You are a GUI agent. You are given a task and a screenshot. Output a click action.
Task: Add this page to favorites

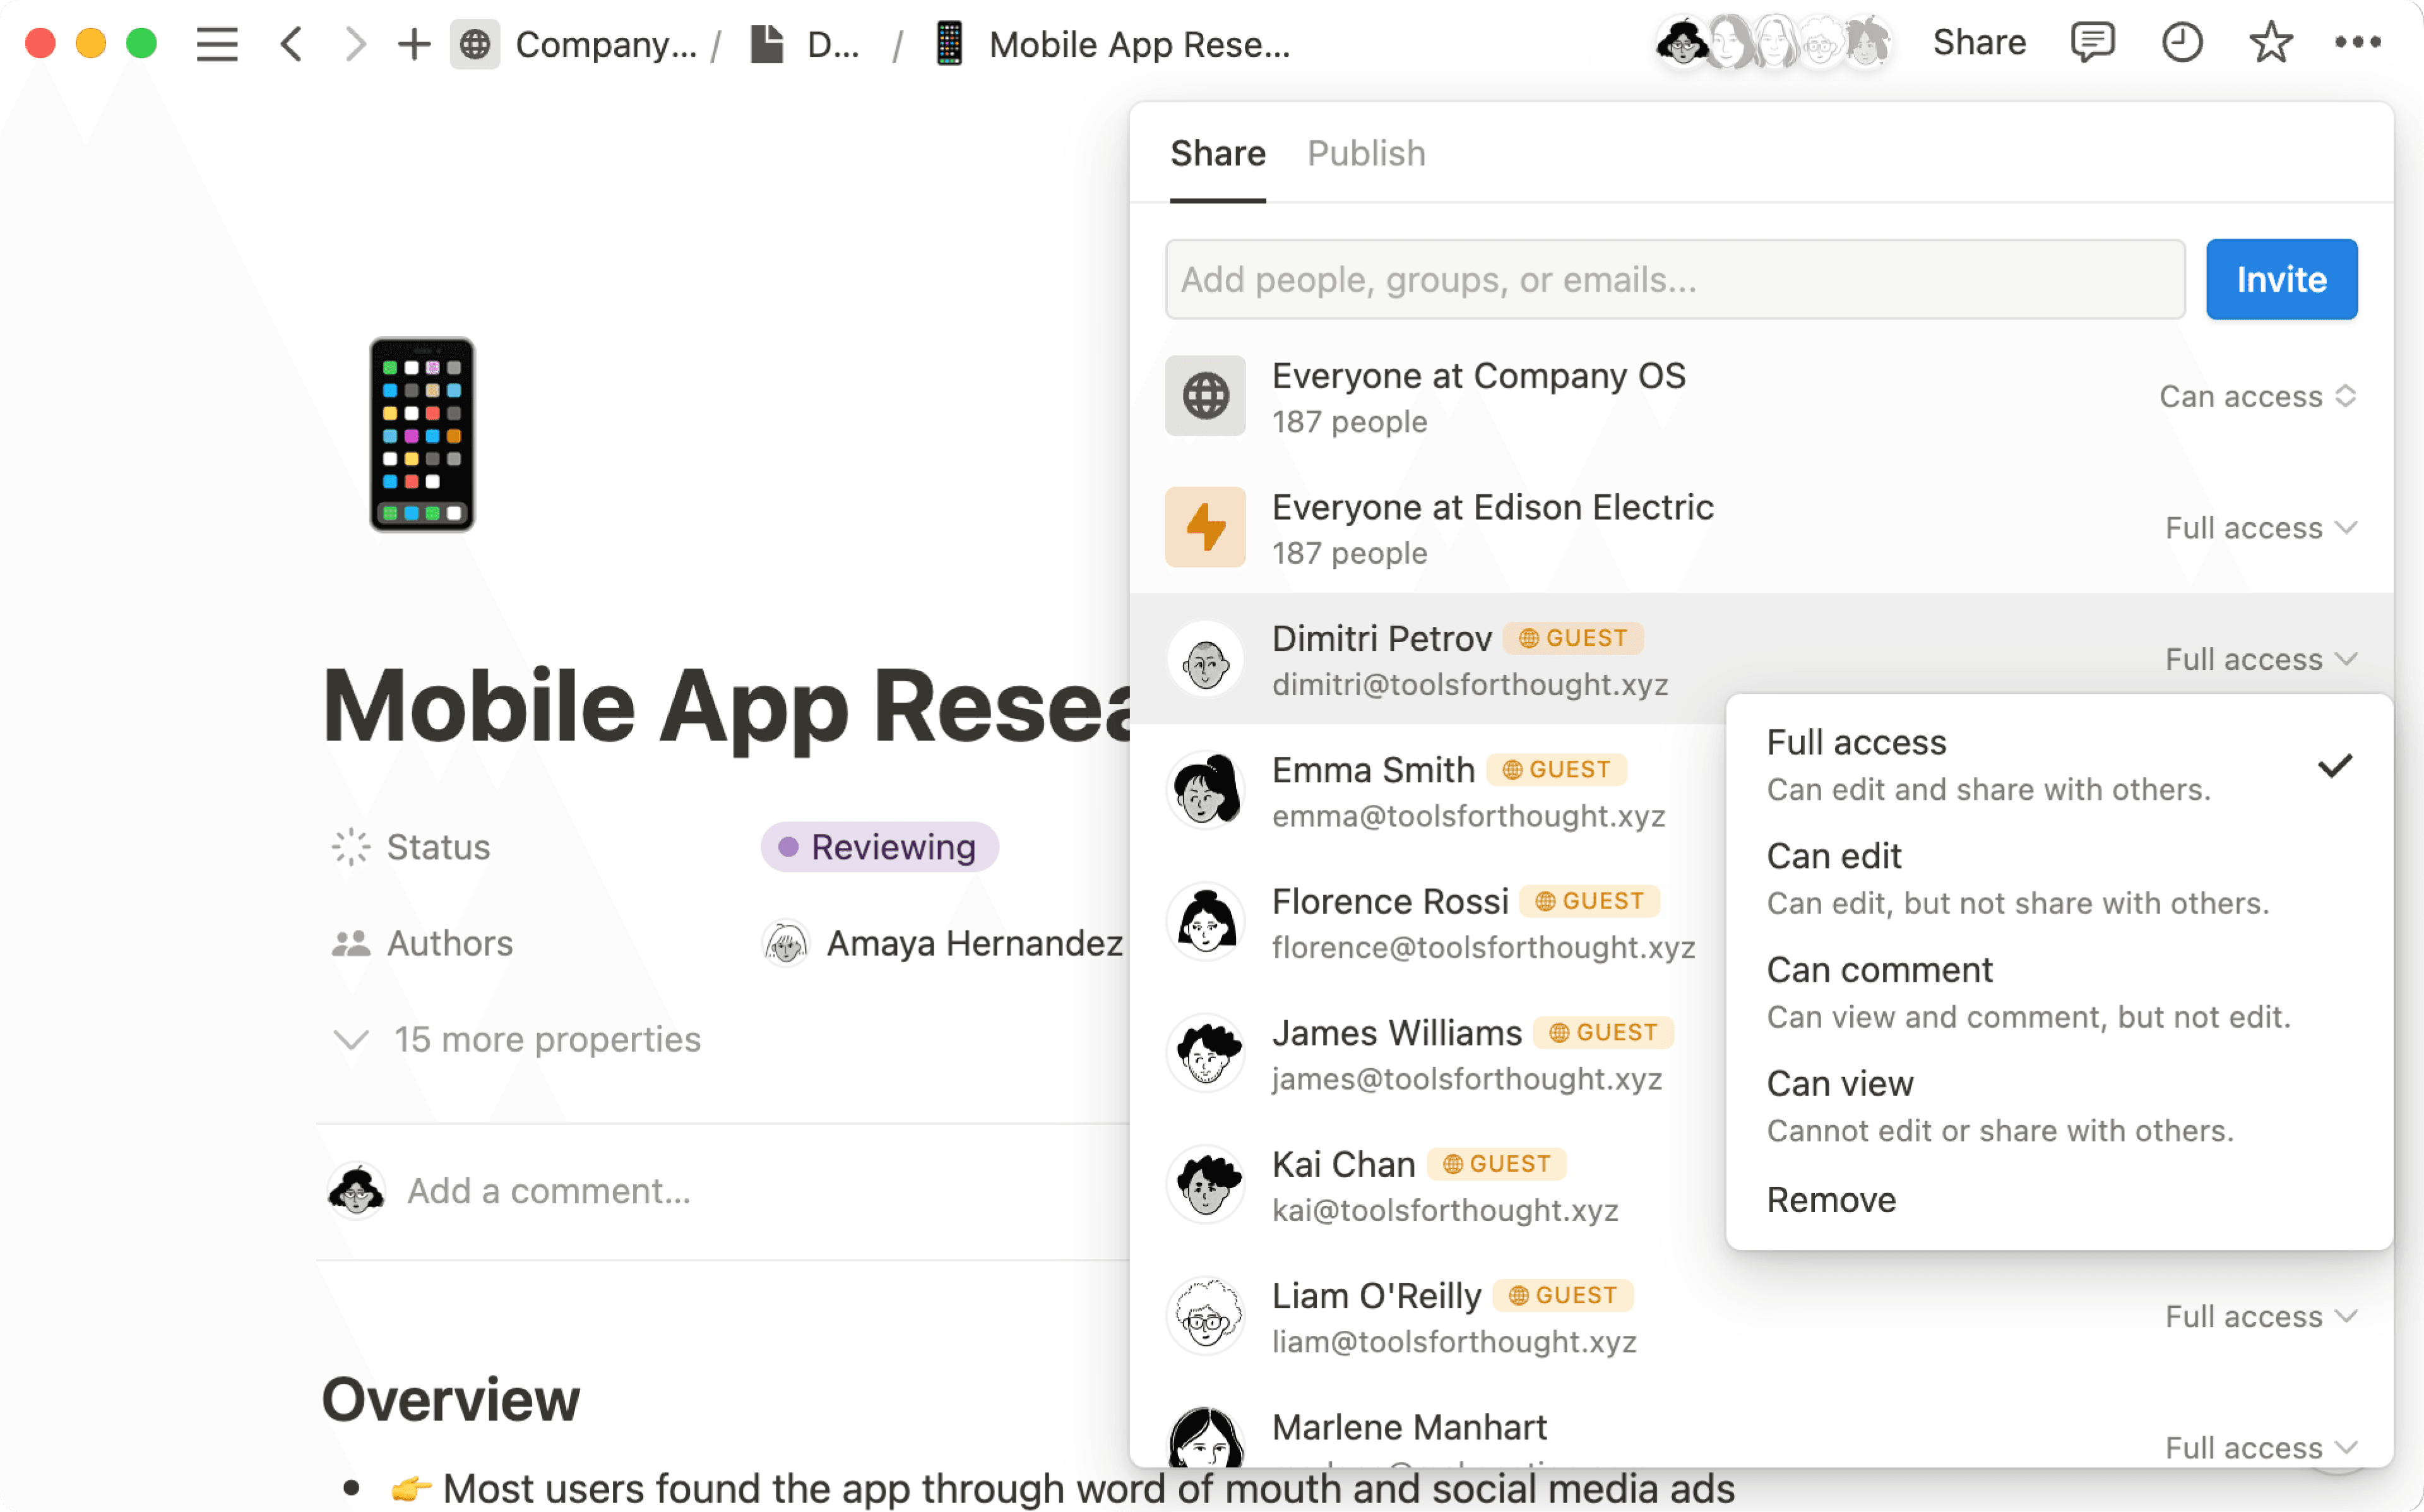[x=2270, y=42]
